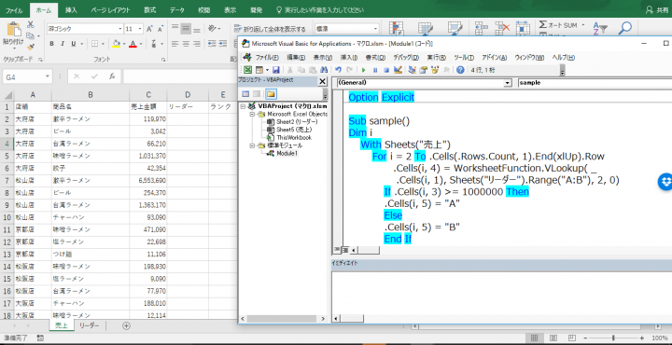Open the (General) object dropdown in code window
The width and height of the screenshot is (672, 345).
[x=508, y=83]
